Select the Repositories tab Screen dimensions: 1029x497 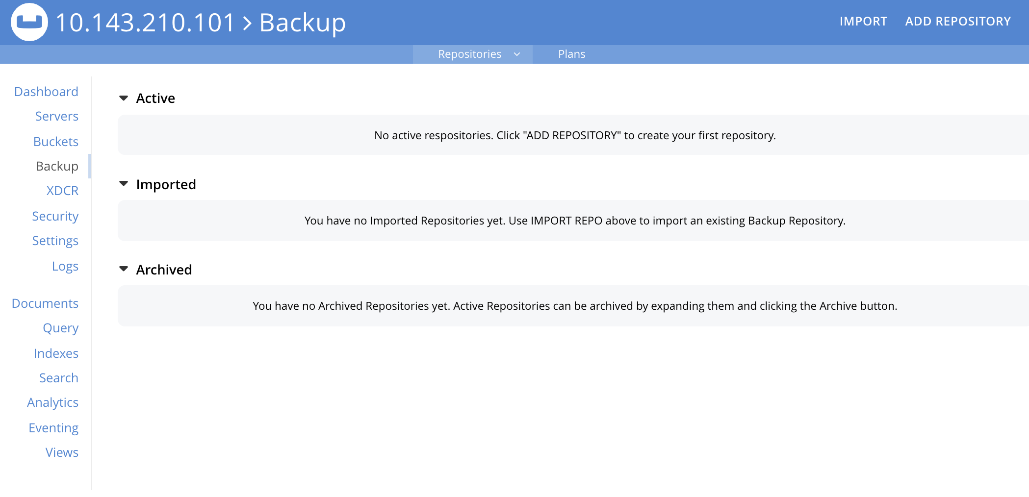(469, 54)
